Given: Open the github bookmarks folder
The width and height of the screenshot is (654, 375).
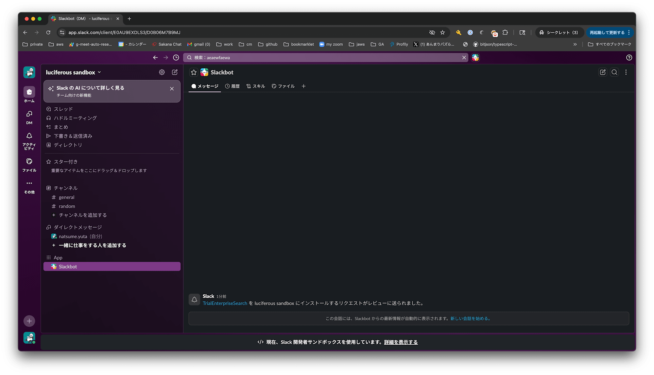Looking at the screenshot, I should coord(268,44).
